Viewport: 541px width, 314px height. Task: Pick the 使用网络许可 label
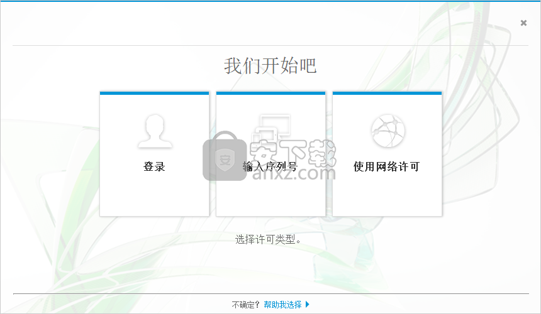coord(387,166)
